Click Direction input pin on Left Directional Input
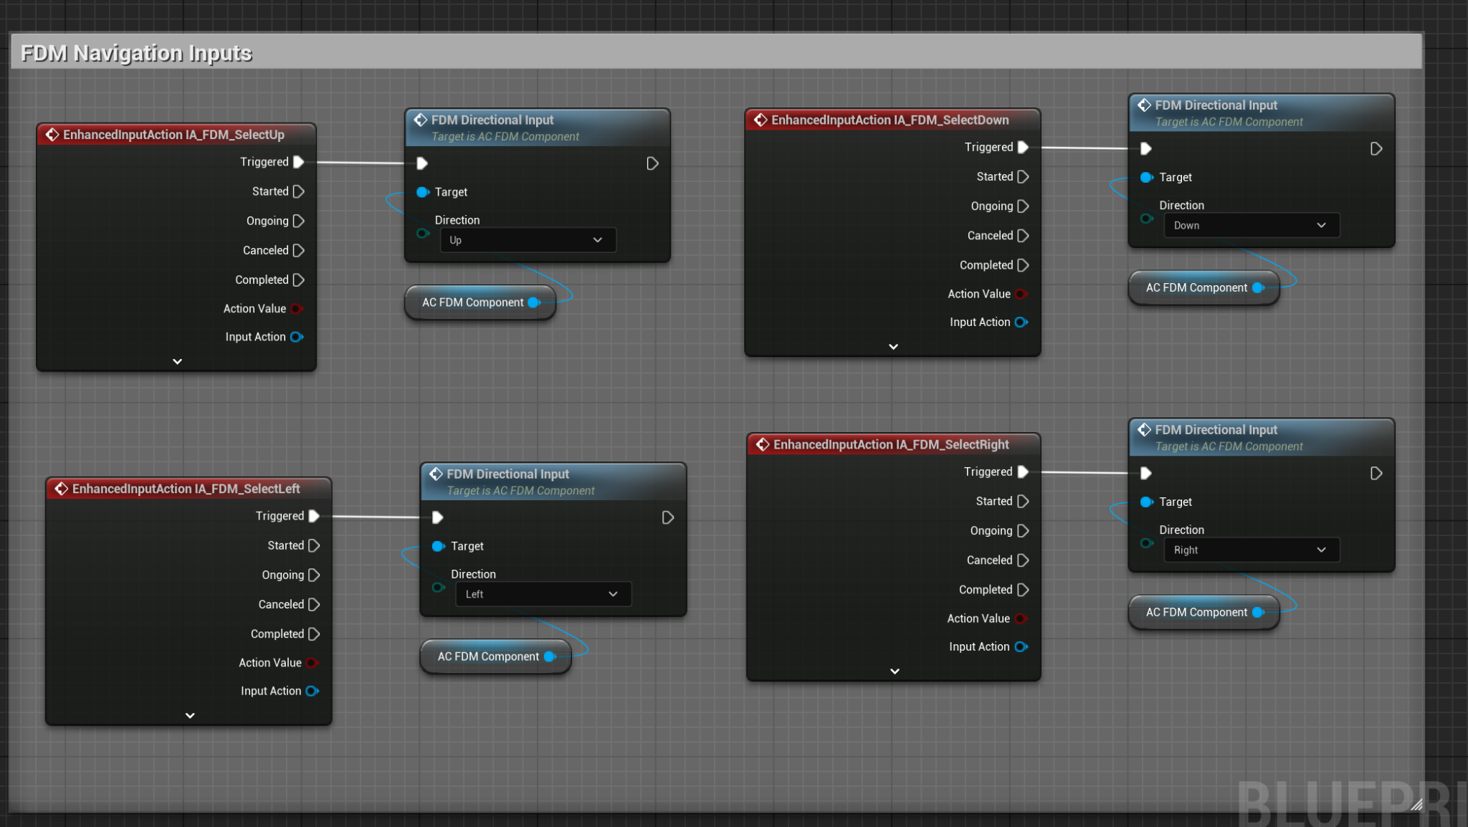Viewport: 1468px width, 827px height. pyautogui.click(x=438, y=588)
